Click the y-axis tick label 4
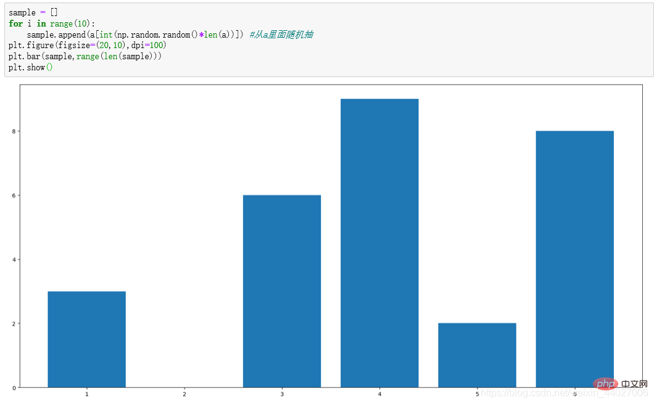654x404 pixels. pos(13,260)
